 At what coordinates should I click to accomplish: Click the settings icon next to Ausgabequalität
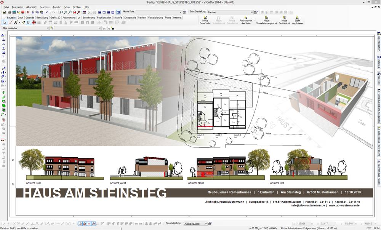[x=210, y=224]
